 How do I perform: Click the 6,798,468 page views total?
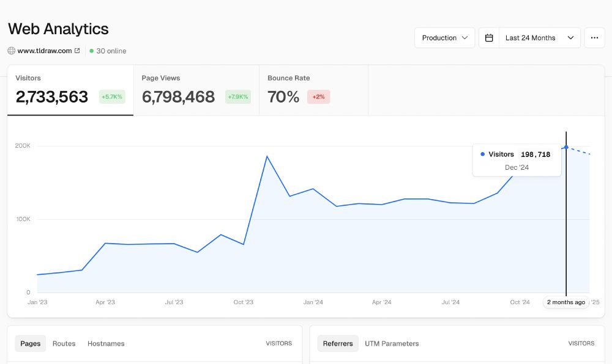coord(178,97)
